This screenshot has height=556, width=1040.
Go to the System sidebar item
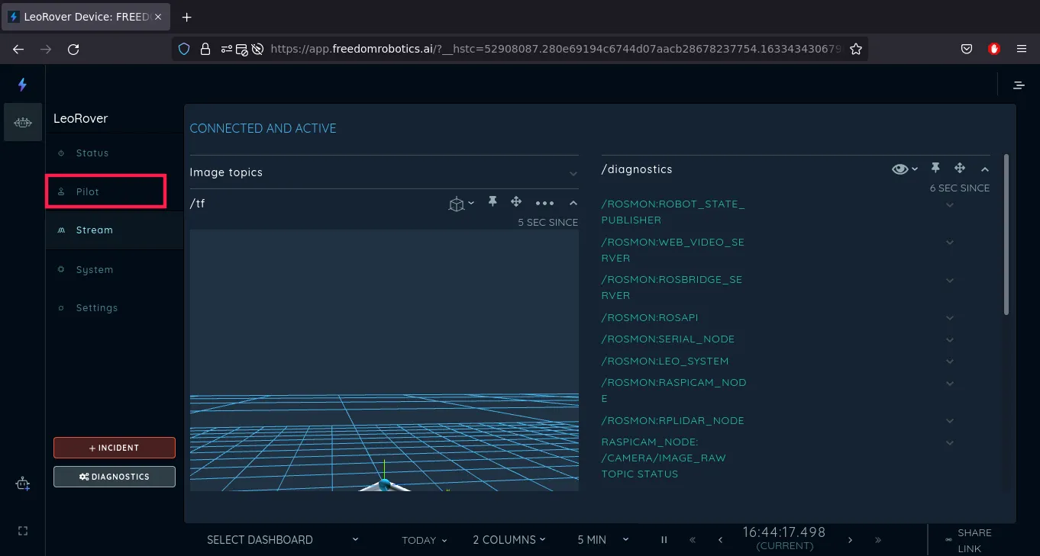(x=95, y=269)
